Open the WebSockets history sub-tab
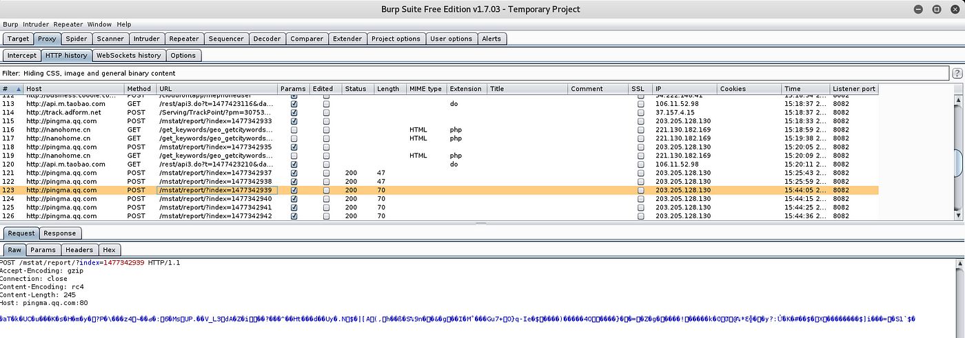Screen dimensions: 965x338 coord(128,55)
